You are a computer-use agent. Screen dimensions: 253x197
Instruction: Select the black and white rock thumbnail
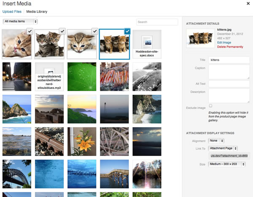(147, 77)
